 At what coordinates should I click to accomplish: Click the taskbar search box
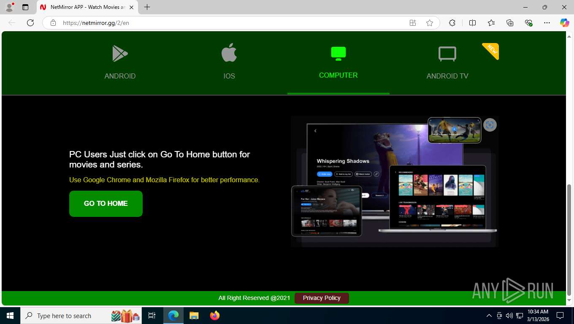81,316
